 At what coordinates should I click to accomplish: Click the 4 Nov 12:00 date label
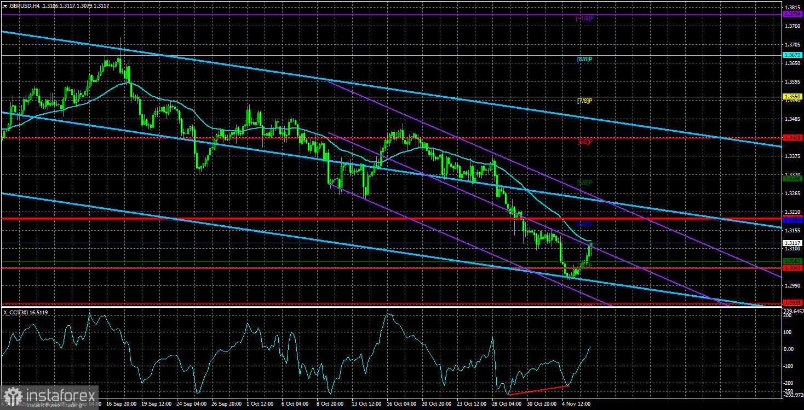click(x=576, y=404)
